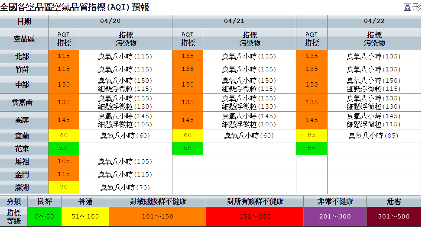Click the 普通 legend category label

click(85, 201)
